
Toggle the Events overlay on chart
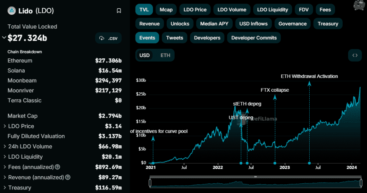(147, 38)
